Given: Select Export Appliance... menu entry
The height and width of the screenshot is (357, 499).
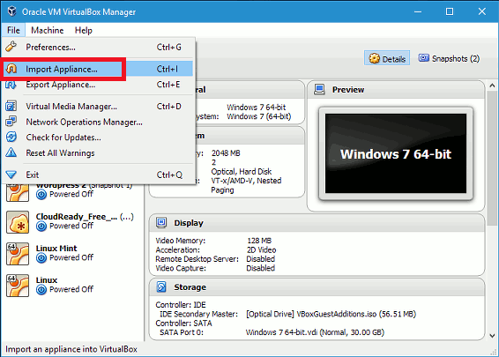Looking at the screenshot, I should click(99, 85).
